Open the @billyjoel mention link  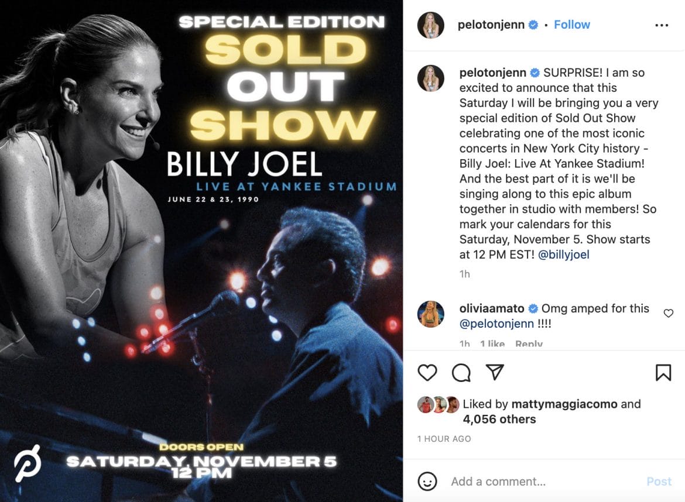pyautogui.click(x=564, y=255)
